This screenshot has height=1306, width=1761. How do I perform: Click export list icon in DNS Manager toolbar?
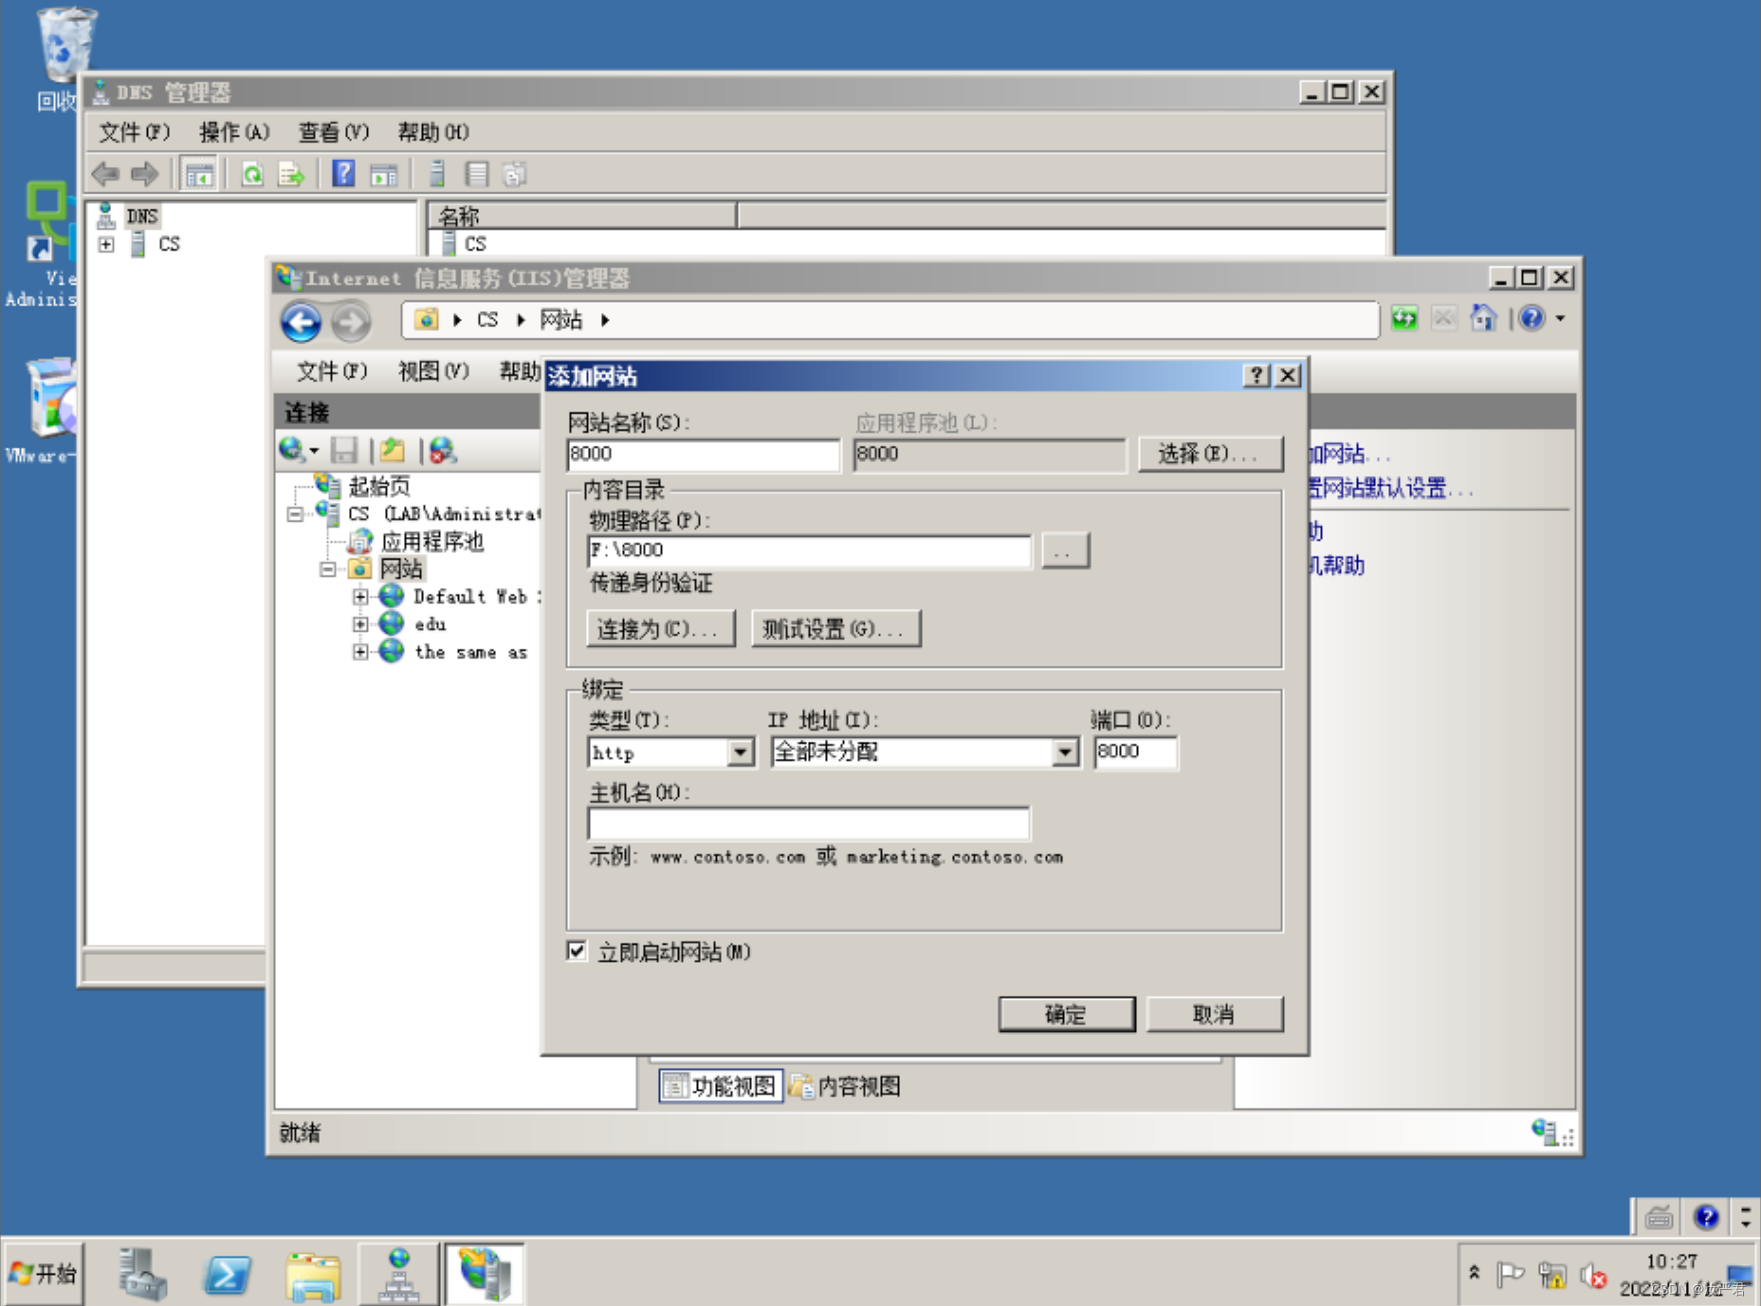(290, 175)
